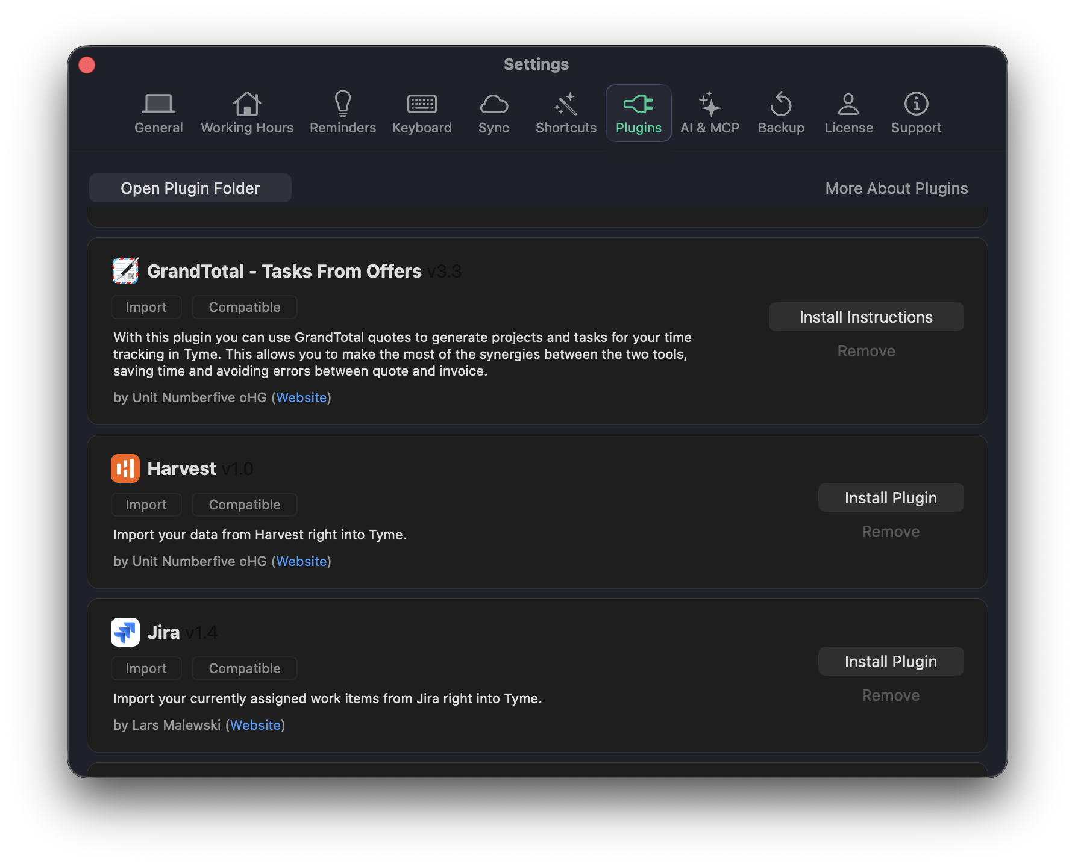
Task: Select the Reminders lightbulb icon
Action: point(343,104)
